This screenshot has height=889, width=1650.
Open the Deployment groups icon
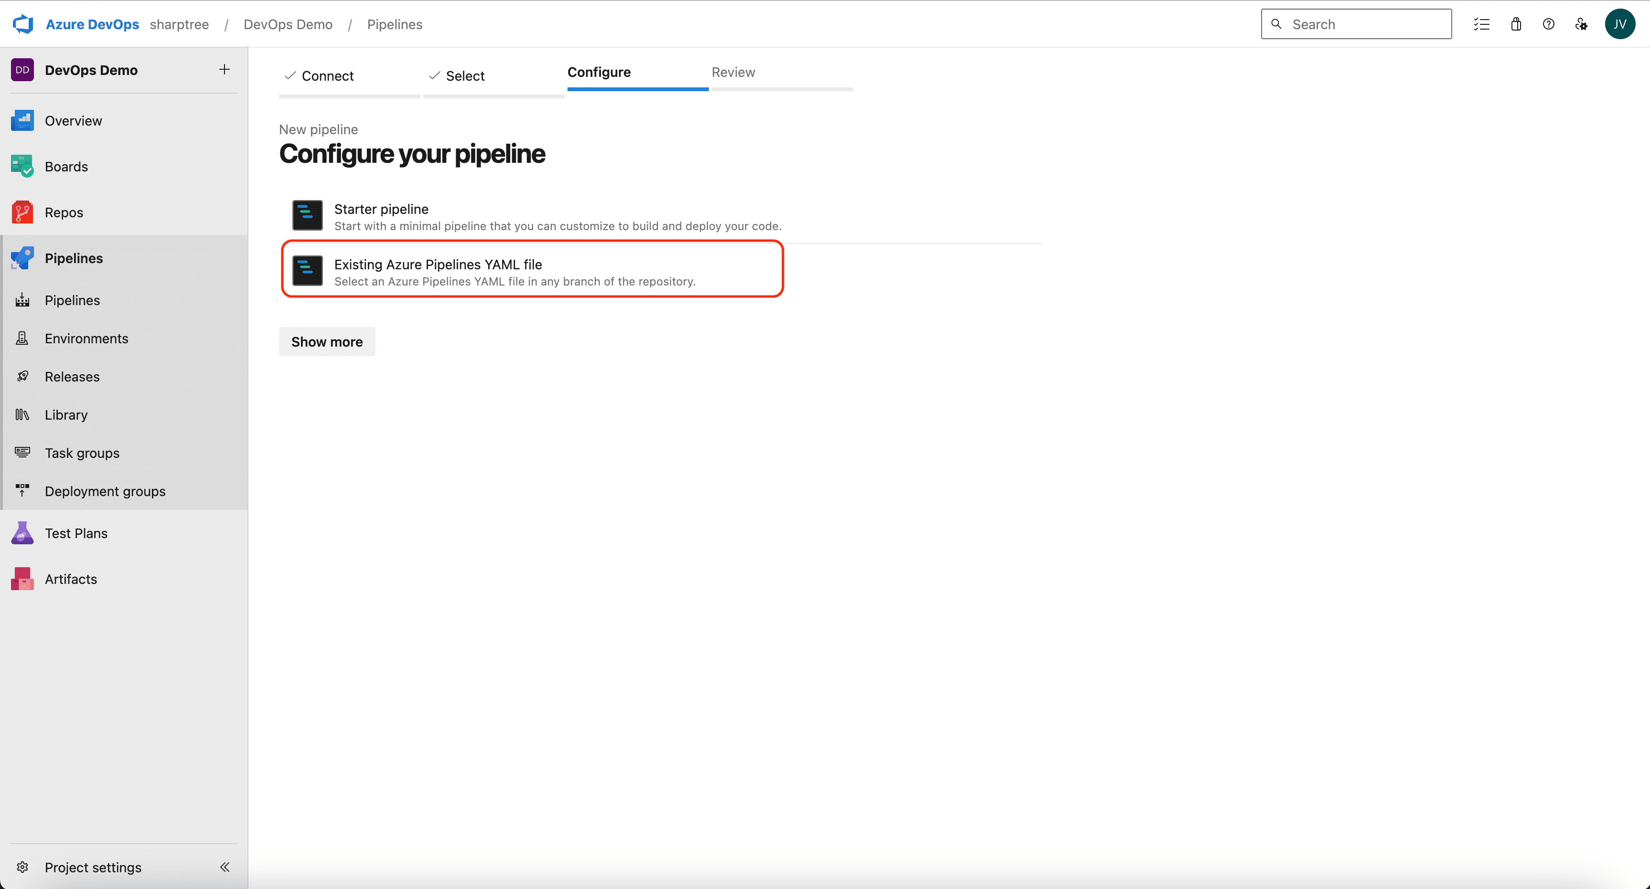click(22, 491)
